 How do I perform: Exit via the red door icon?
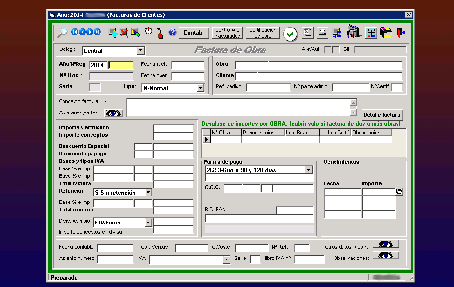tap(401, 33)
